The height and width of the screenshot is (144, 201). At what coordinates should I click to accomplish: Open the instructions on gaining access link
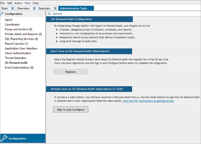click(148, 101)
